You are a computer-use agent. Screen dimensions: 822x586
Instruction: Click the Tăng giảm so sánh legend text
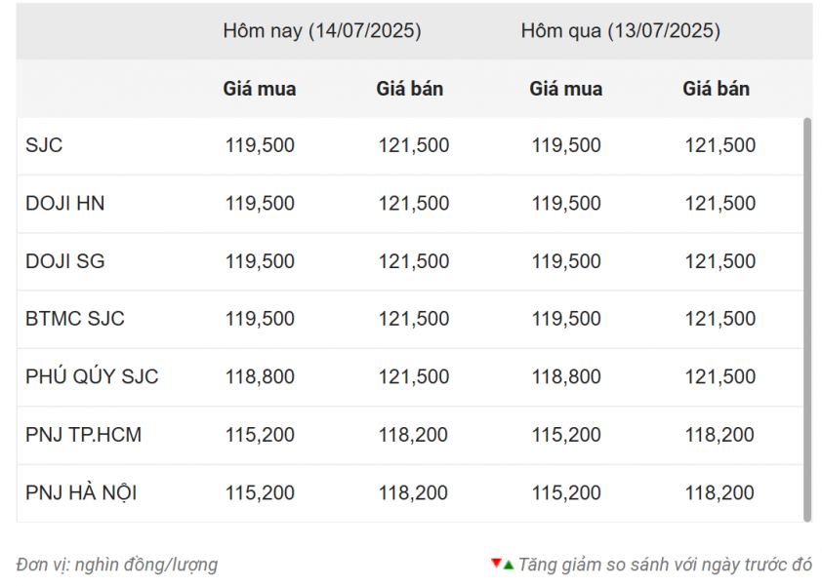point(665,565)
